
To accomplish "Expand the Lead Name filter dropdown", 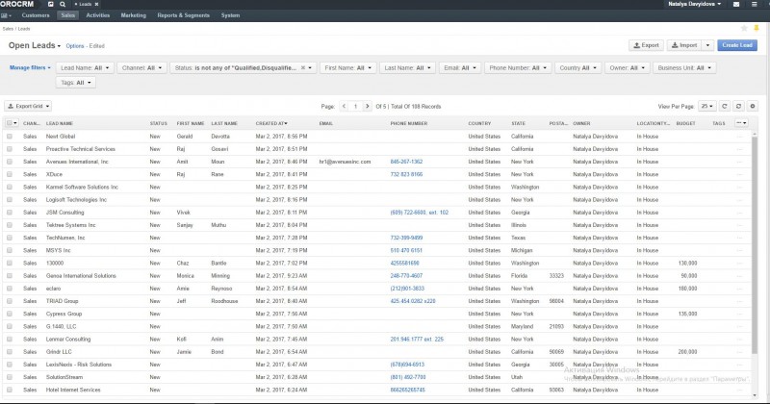I will (x=85, y=67).
